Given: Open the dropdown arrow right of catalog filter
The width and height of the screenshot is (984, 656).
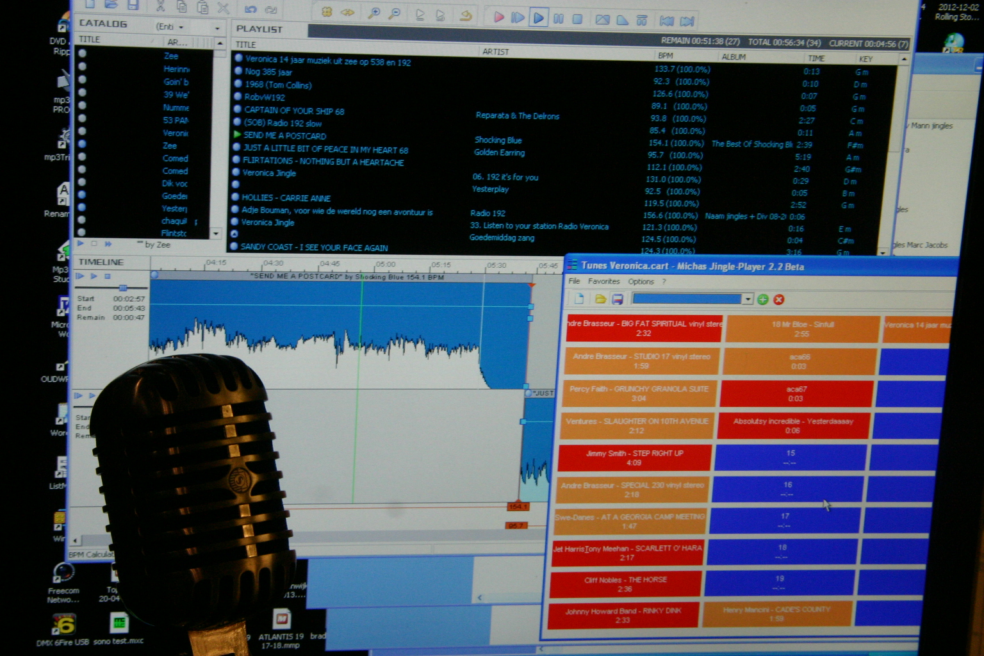Looking at the screenshot, I should (x=217, y=28).
